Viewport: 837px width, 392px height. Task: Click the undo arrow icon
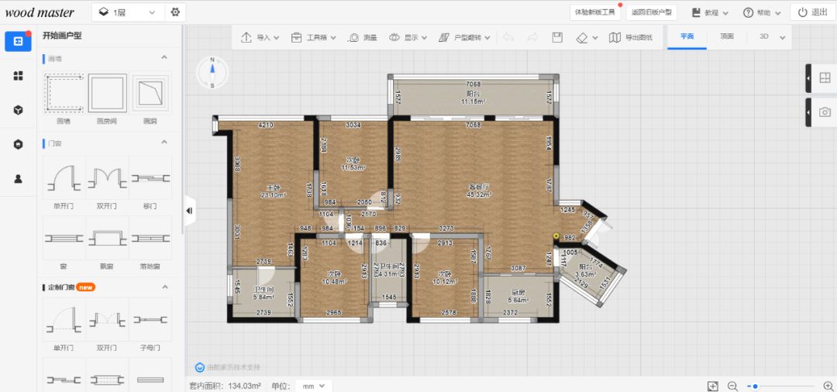tap(508, 37)
